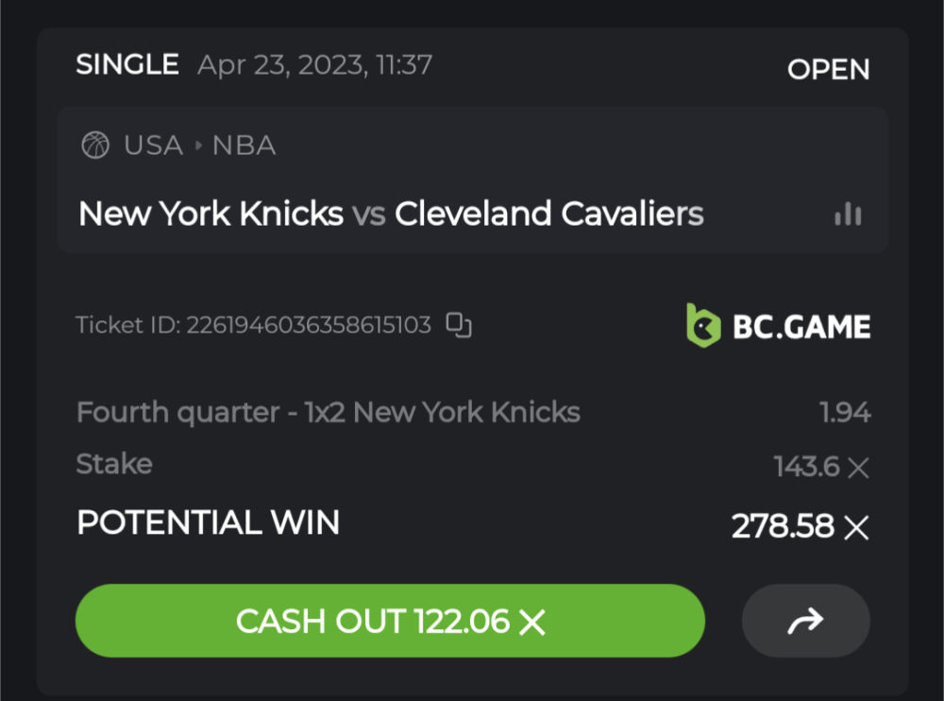Click currency icon beside 278.58 potential win
The height and width of the screenshot is (701, 944).
pyautogui.click(x=856, y=527)
